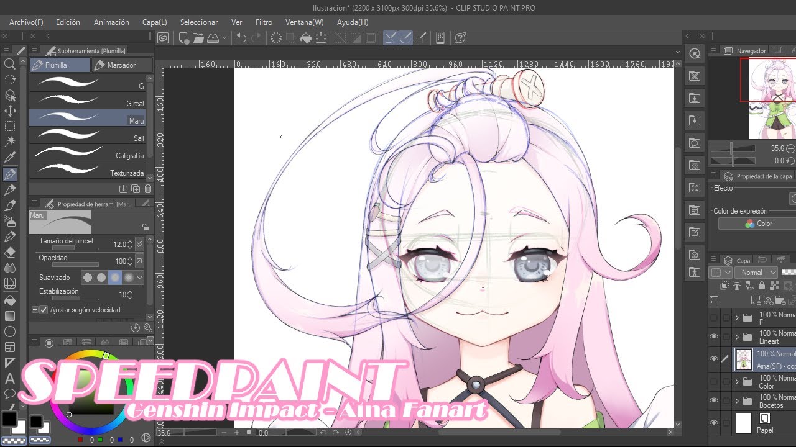The width and height of the screenshot is (796, 447).
Task: Click the Navegador canvas preview thumbnail
Action: coord(772,99)
